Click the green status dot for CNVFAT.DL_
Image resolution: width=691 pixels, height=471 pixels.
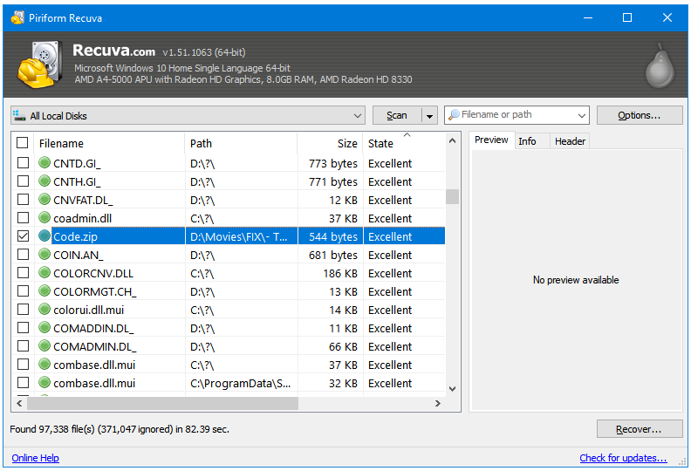(44, 199)
